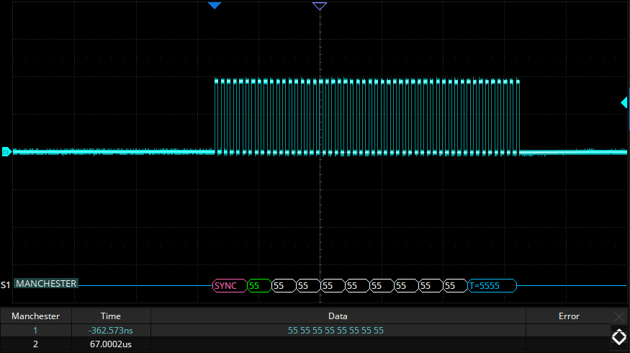Select the hollow triangle delay marker at top
The image size is (630, 353).
[320, 6]
